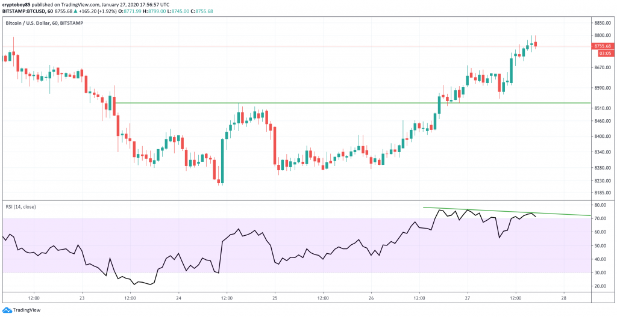This screenshot has height=317, width=617.
Task: Jump to date 23 on time axis
Action: pos(82,298)
